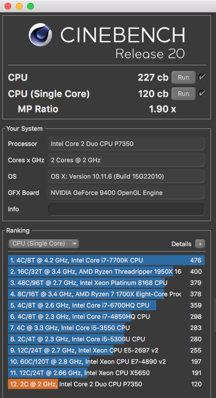Select ranking row AMD Ryzen Threadripper 1950X
Image resolution: width=216 pixels, height=398 pixels.
[107, 271]
